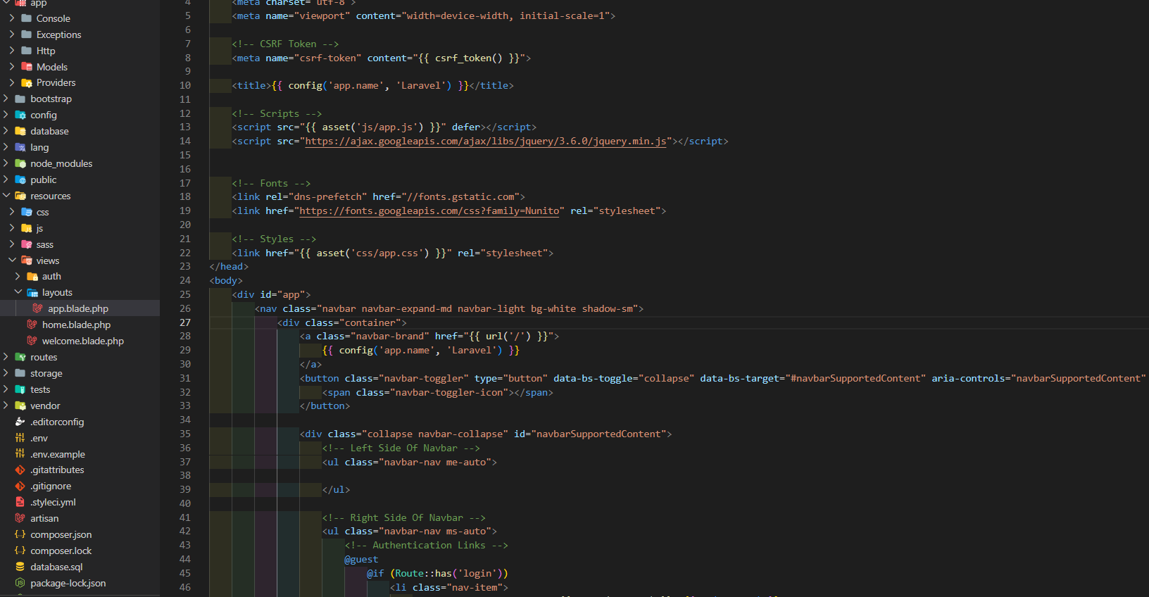Click the Laravel icon of welcome.blade.php
This screenshot has height=597, width=1149.
coord(32,341)
